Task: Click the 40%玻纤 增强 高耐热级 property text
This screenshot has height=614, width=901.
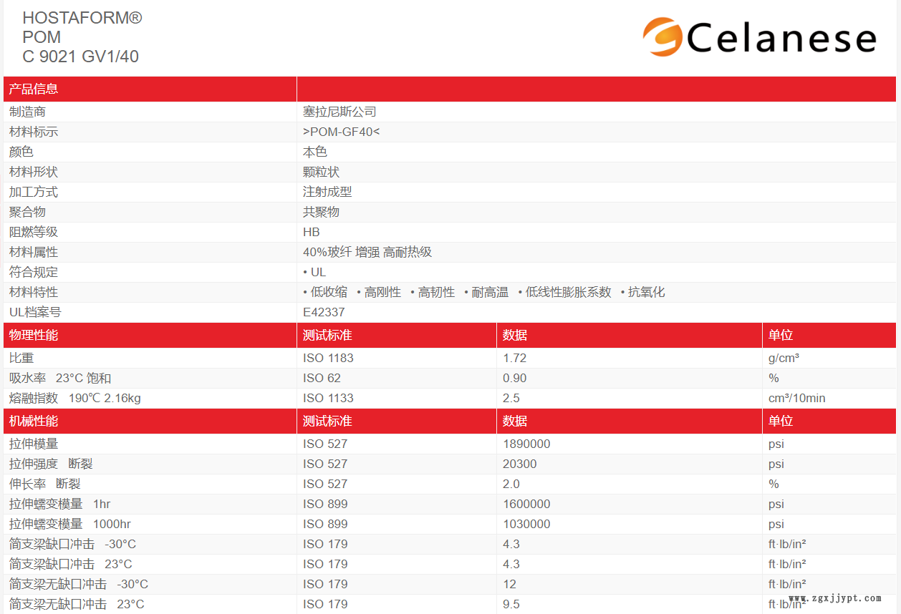Action: pos(367,252)
